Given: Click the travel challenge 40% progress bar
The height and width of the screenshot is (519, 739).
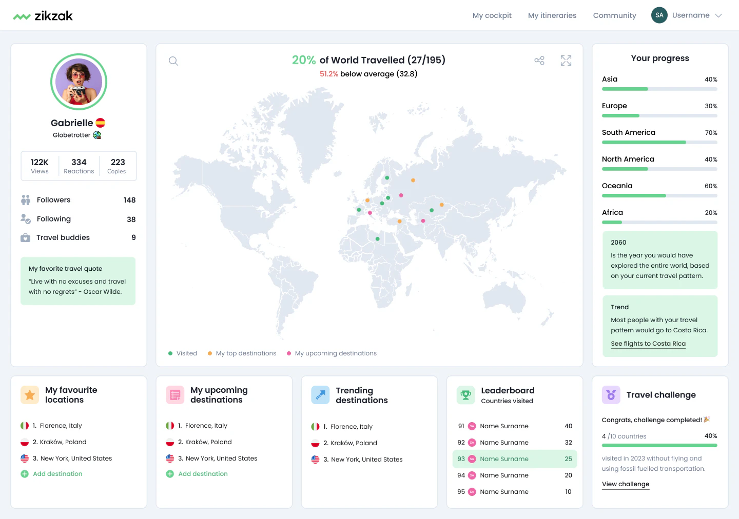Looking at the screenshot, I should point(659,446).
